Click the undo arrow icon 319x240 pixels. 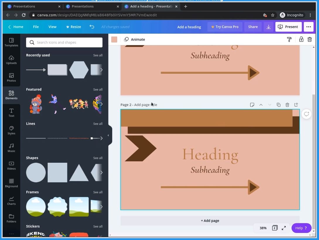click(92, 27)
